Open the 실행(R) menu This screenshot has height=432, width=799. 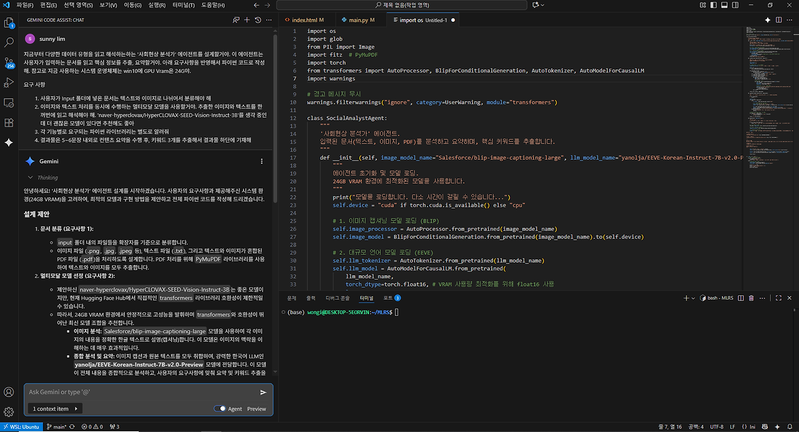[x=157, y=5]
